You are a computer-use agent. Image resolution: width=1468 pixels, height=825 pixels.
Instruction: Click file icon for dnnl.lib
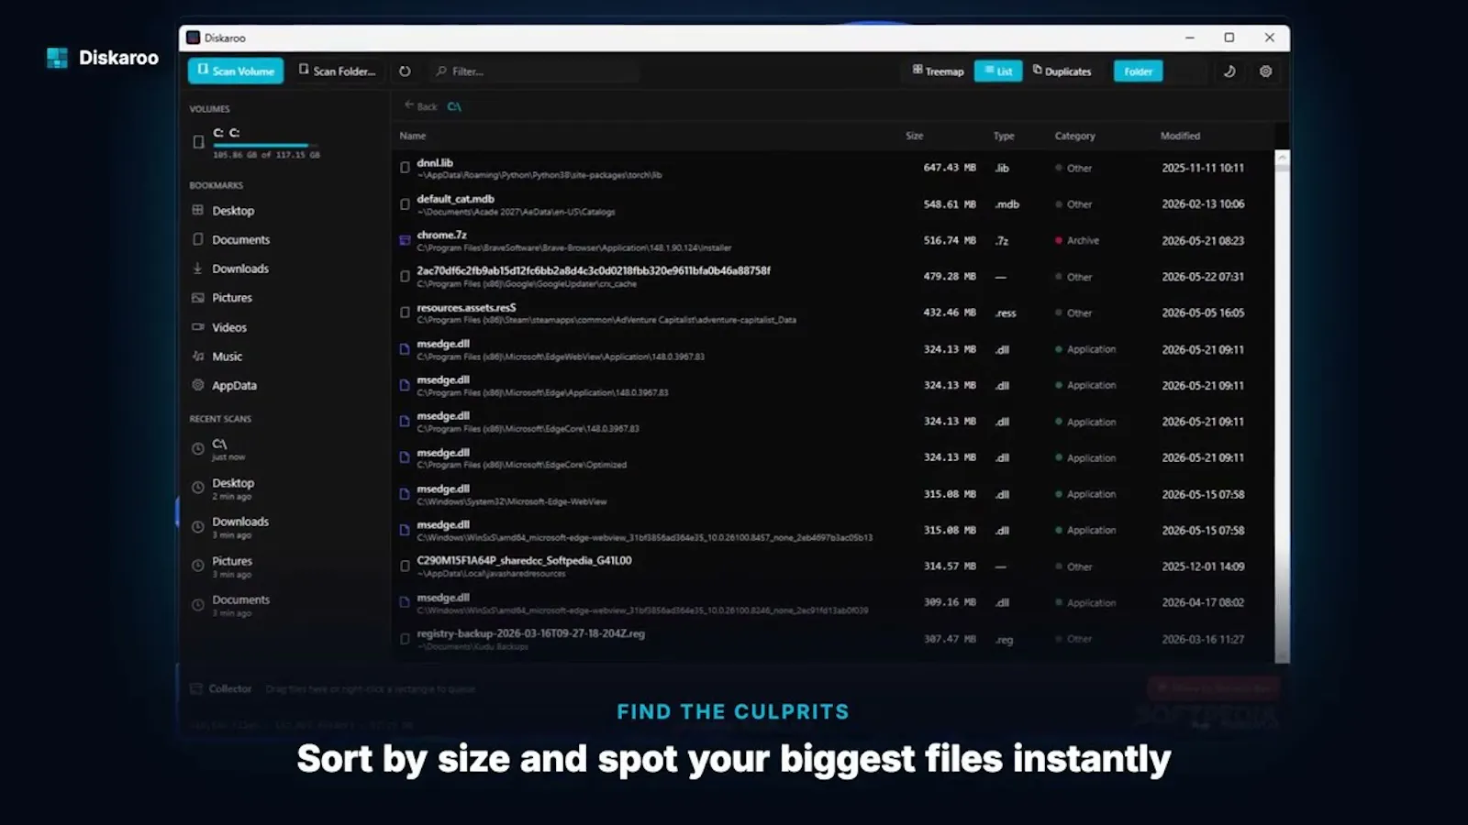(x=405, y=168)
